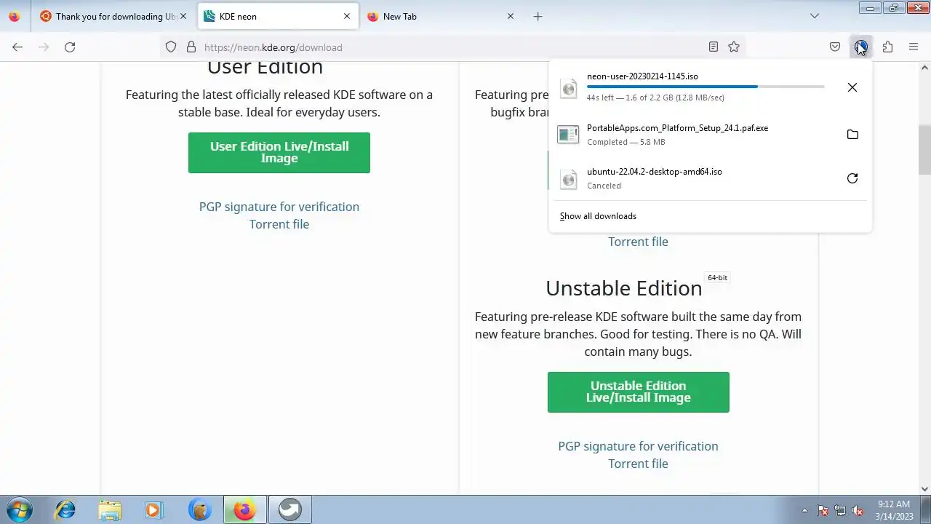Open Firefox View pinned tab icon
931x524 pixels.
[15, 16]
